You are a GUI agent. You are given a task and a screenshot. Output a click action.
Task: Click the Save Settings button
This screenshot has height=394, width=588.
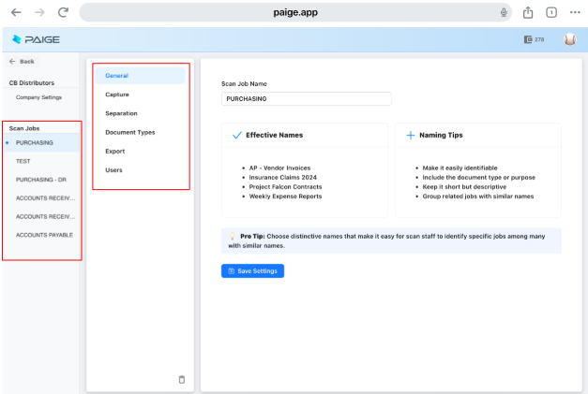point(252,270)
